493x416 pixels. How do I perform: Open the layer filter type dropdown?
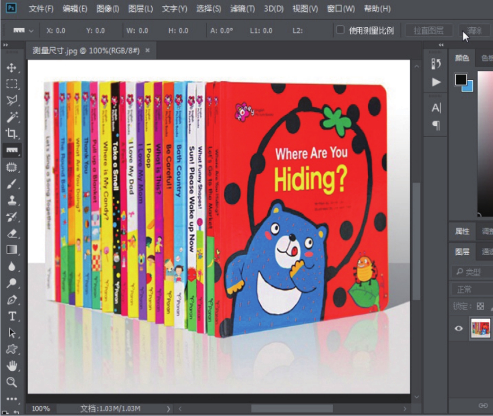[472, 272]
